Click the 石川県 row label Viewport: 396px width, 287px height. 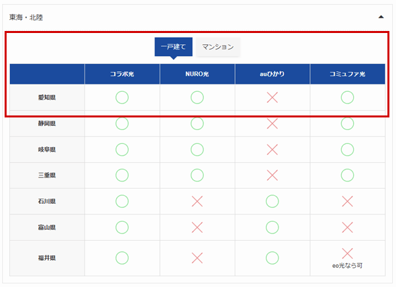pyautogui.click(x=47, y=201)
